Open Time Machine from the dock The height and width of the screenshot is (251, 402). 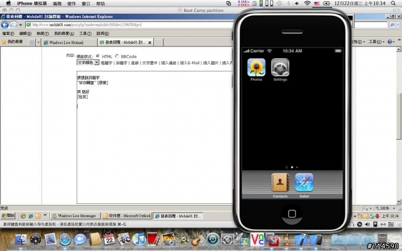point(213,240)
